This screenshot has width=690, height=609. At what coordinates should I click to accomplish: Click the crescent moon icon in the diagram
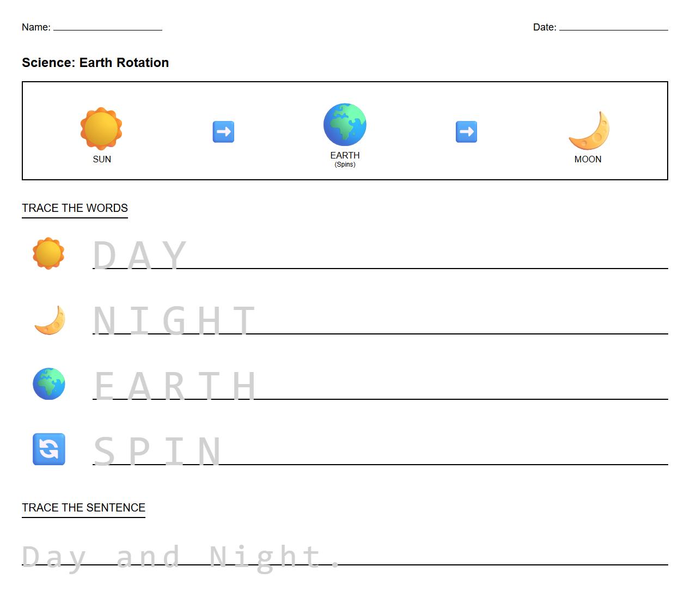(588, 131)
